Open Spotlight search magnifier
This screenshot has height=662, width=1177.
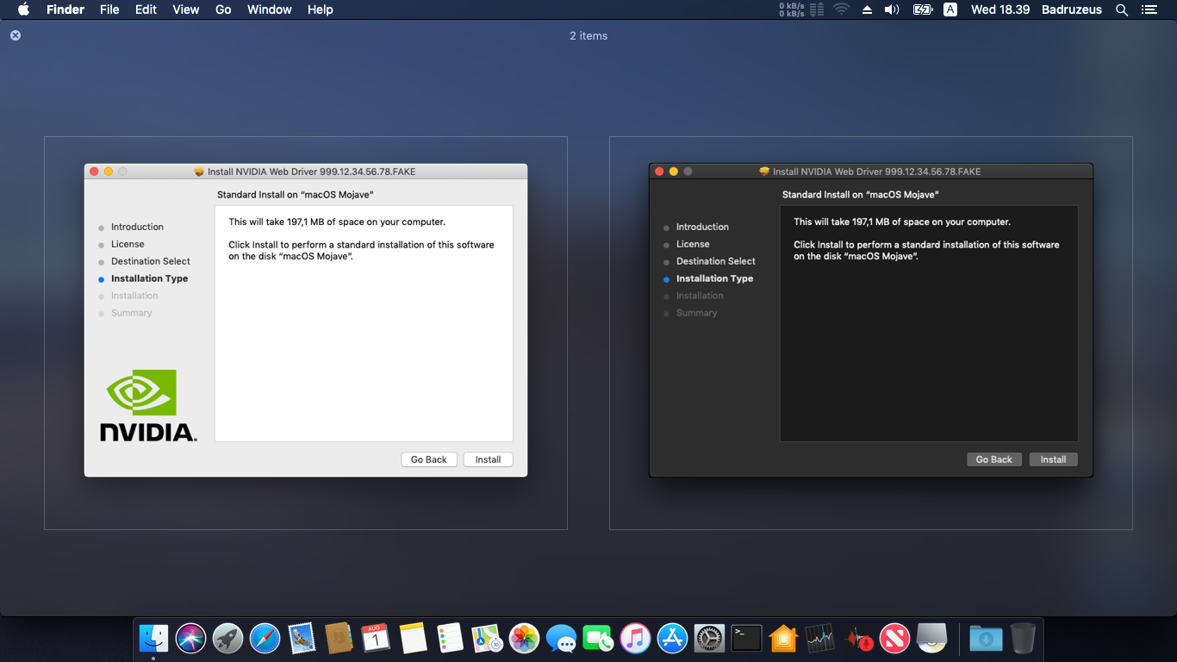[x=1122, y=9]
